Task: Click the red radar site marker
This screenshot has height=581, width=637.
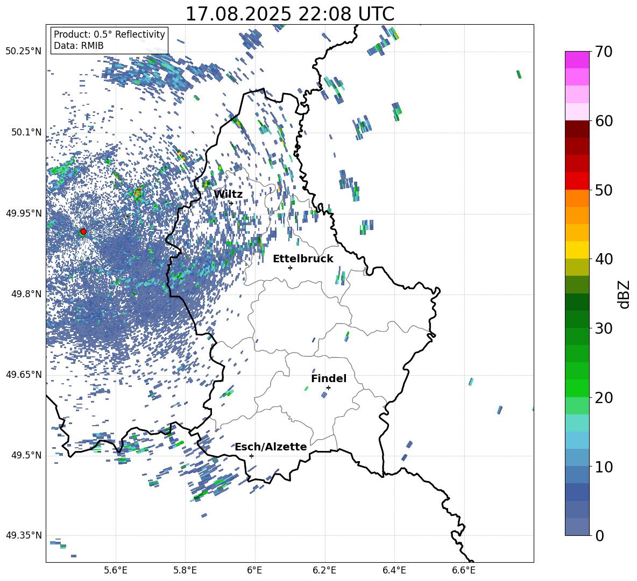Action: pyautogui.click(x=83, y=232)
